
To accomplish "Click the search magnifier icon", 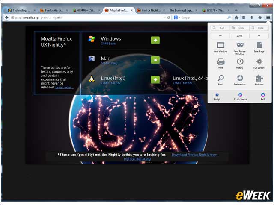I will pos(229,17).
